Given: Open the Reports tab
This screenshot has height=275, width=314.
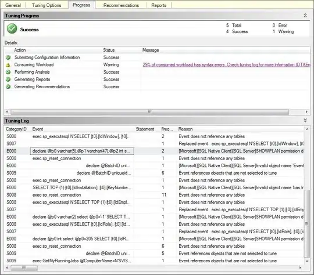Looking at the screenshot, I should click(159, 5).
